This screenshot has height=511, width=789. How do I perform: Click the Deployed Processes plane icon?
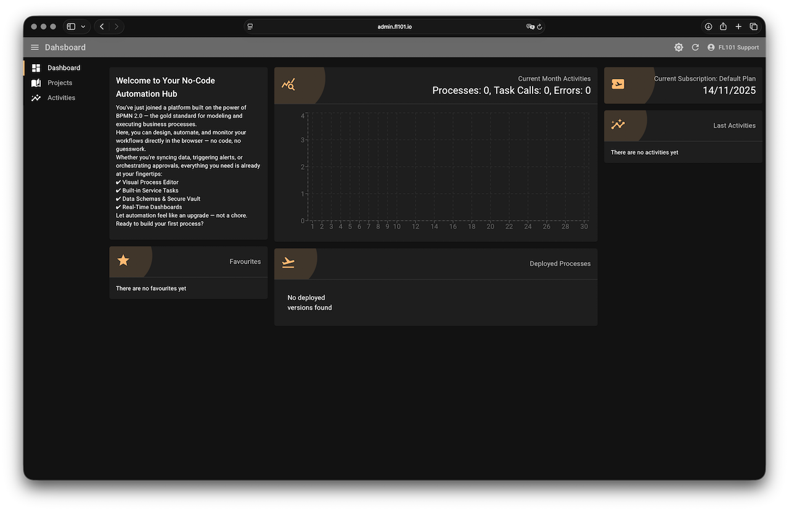coord(288,263)
